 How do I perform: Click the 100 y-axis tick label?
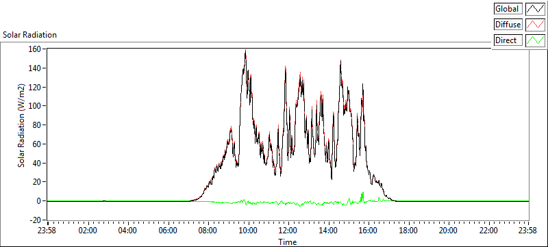[x=36, y=105]
